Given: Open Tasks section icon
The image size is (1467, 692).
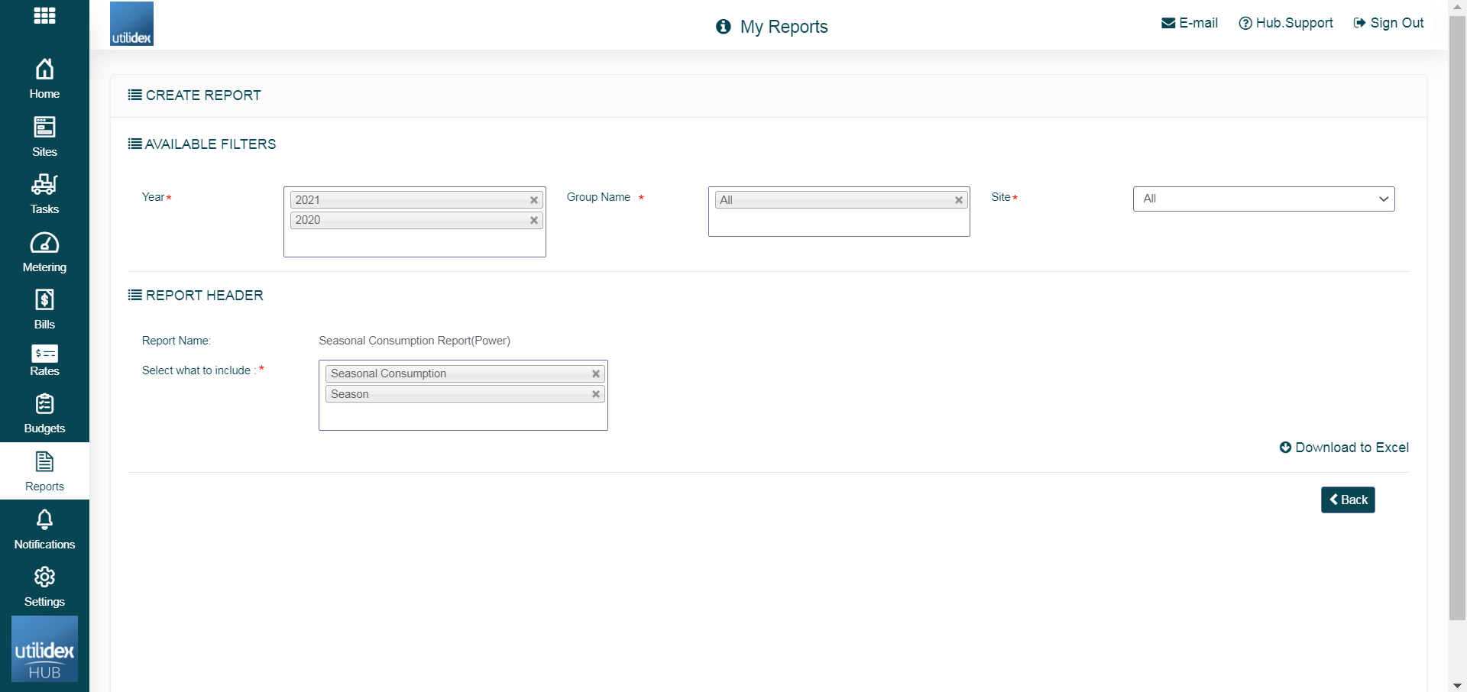Looking at the screenshot, I should click(44, 184).
